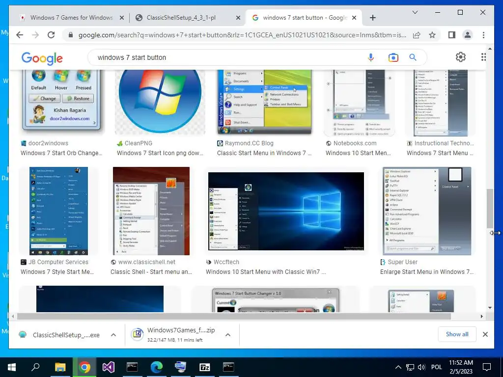Show hidden system tray icons
503x377 pixels.
(x=398, y=367)
